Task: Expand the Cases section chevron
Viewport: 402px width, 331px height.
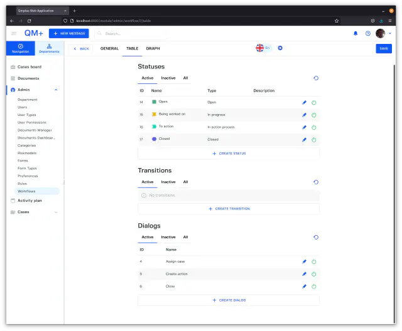Action: pyautogui.click(x=56, y=212)
